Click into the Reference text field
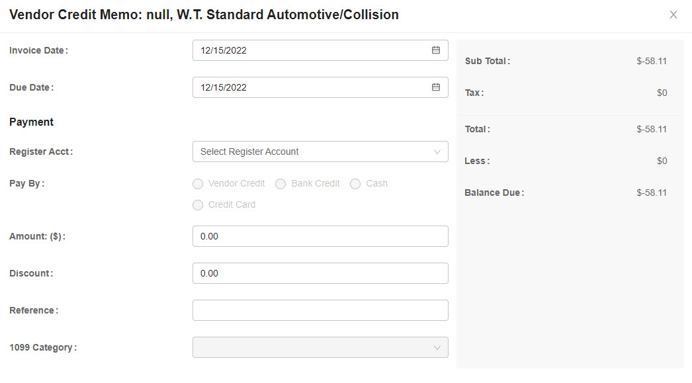The image size is (692, 383). [x=320, y=310]
